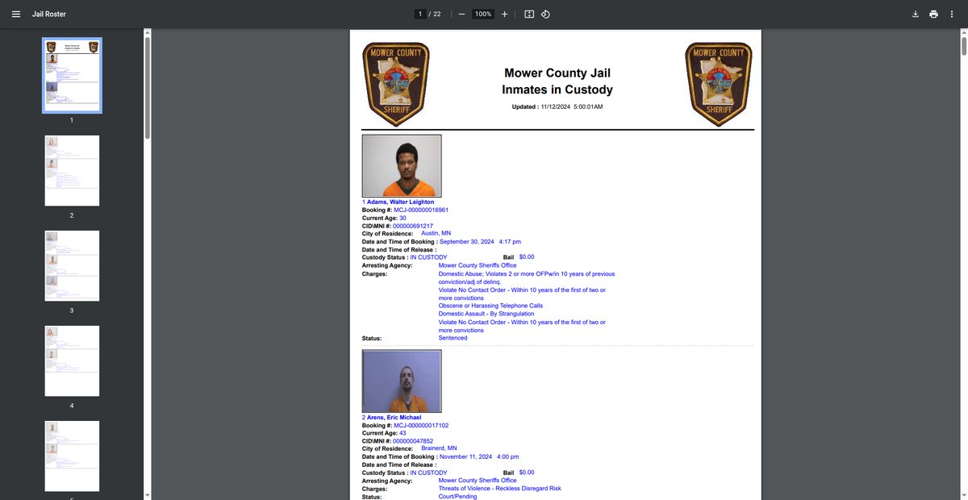The image size is (968, 500).
Task: Click Arens' current age value 43
Action: [x=403, y=433]
